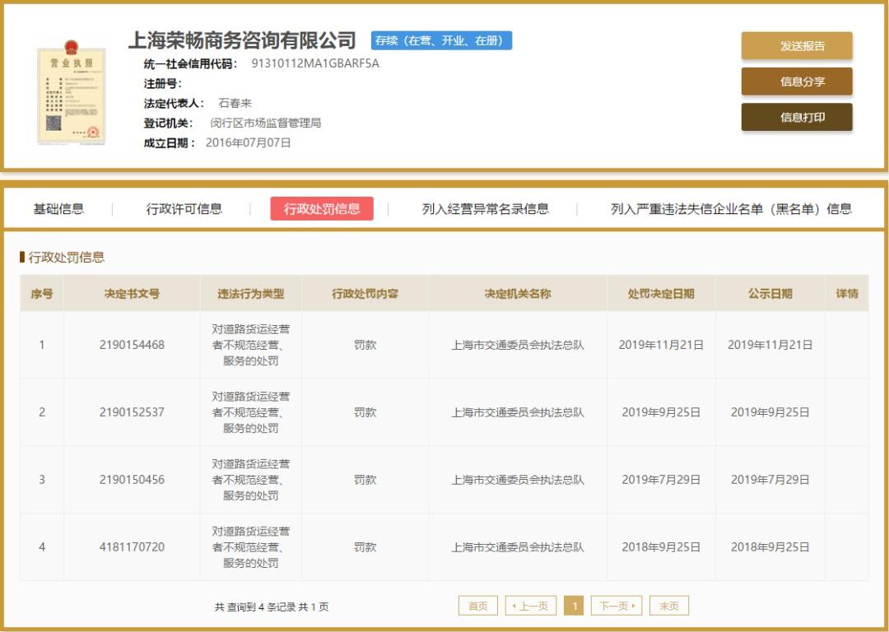Go to 首页 in pagination
The height and width of the screenshot is (632, 889).
pyautogui.click(x=478, y=606)
